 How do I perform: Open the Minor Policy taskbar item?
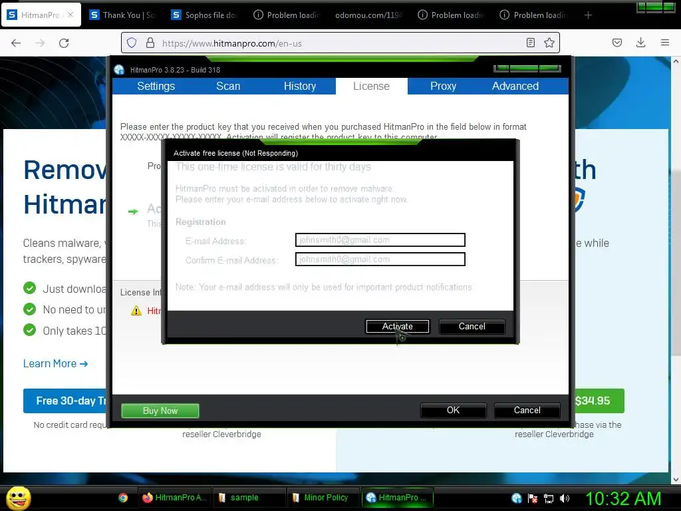(x=323, y=498)
